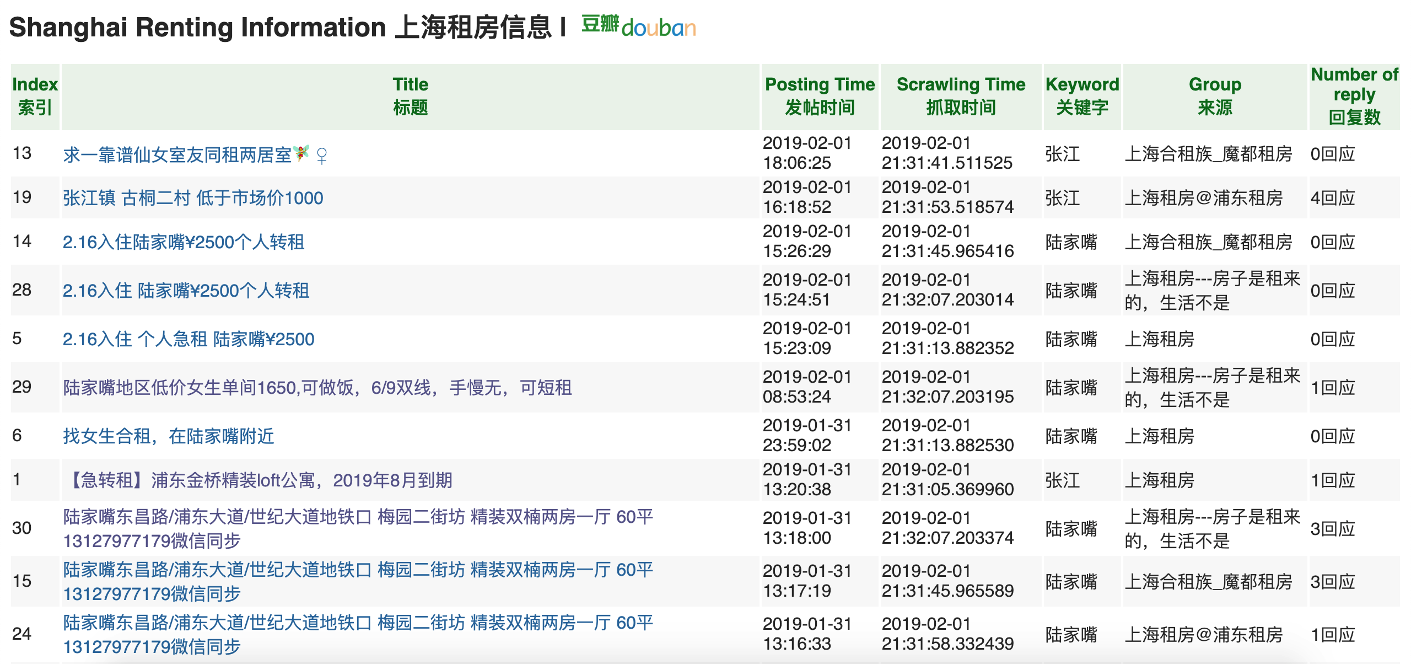Image resolution: width=1411 pixels, height=664 pixels.
Task: Click Scrawling Time column header
Action: pyautogui.click(x=961, y=96)
